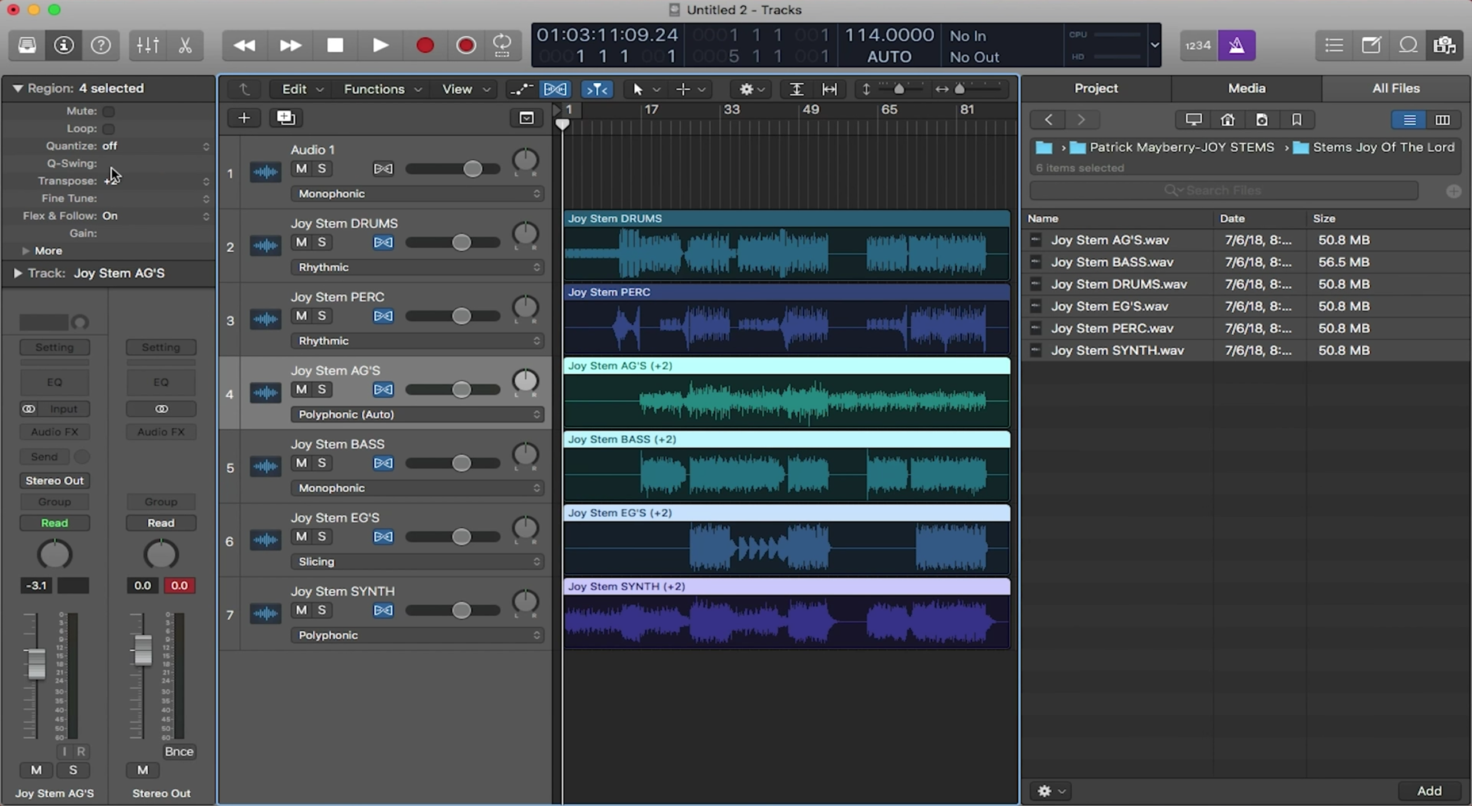Click the Setting button in left inspector
The height and width of the screenshot is (806, 1472).
click(x=53, y=347)
